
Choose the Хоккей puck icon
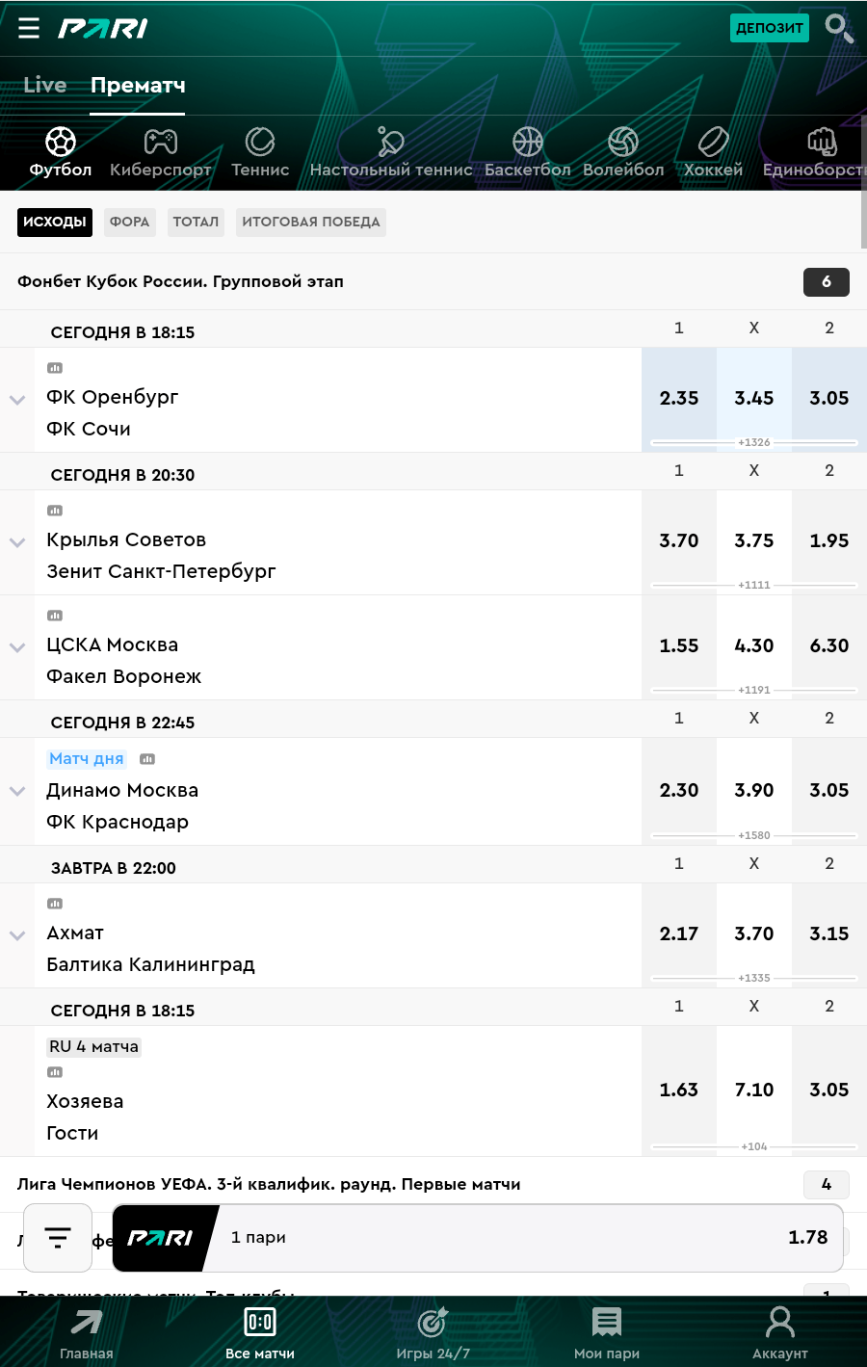713,143
